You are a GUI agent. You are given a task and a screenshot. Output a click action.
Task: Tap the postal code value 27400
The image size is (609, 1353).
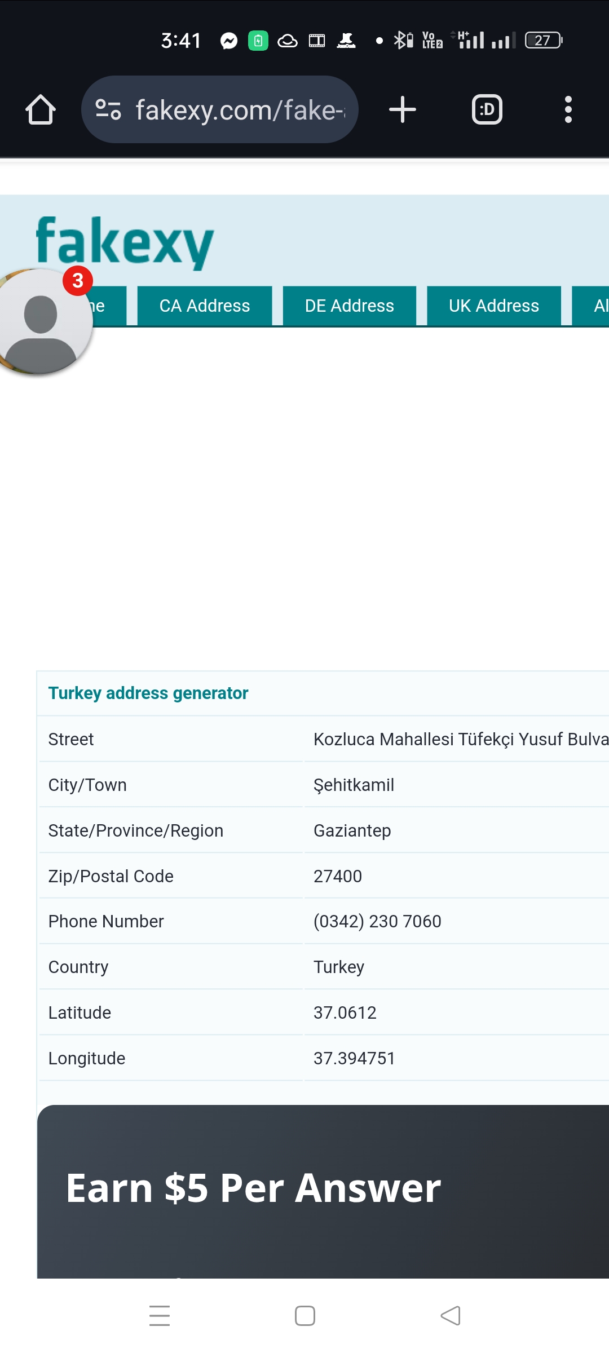[338, 876]
